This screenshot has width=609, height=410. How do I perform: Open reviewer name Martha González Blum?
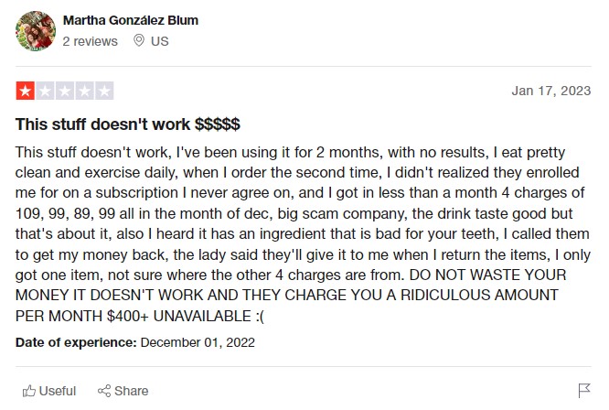click(131, 20)
